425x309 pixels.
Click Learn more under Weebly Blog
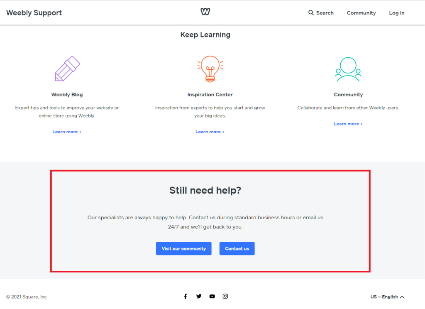(67, 132)
